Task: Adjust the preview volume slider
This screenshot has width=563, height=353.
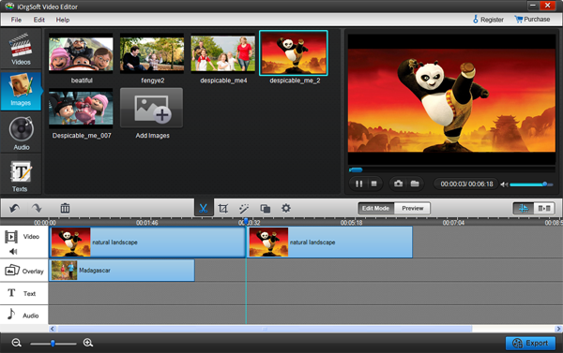Action: (531, 184)
